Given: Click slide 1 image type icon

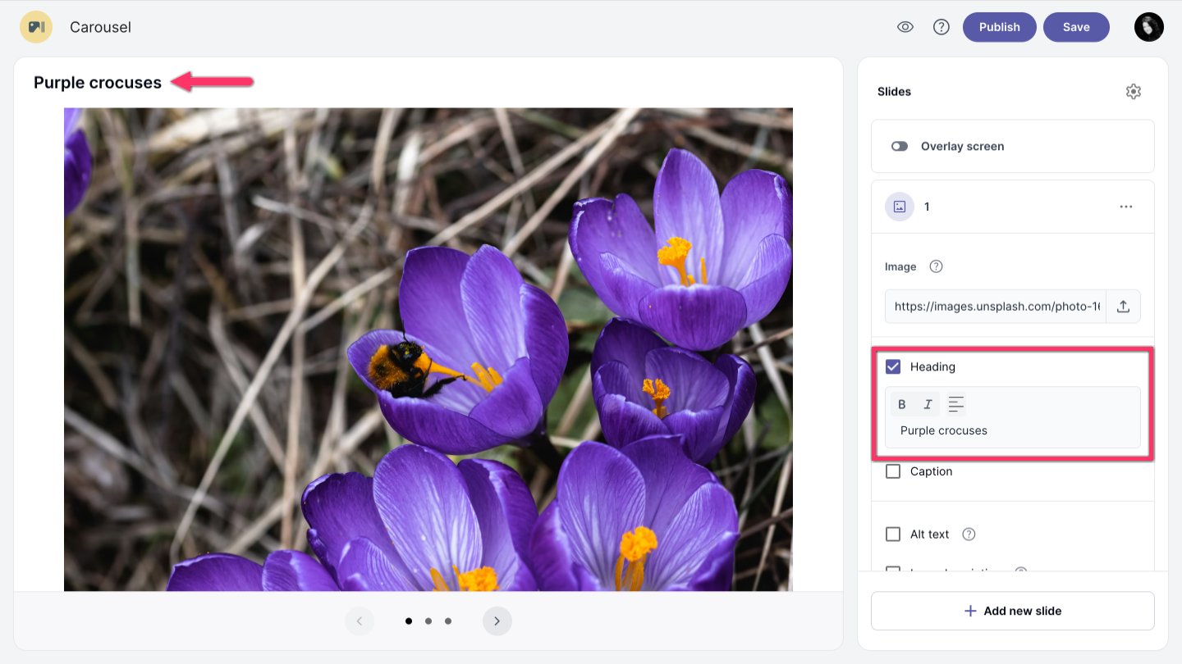Looking at the screenshot, I should (900, 207).
